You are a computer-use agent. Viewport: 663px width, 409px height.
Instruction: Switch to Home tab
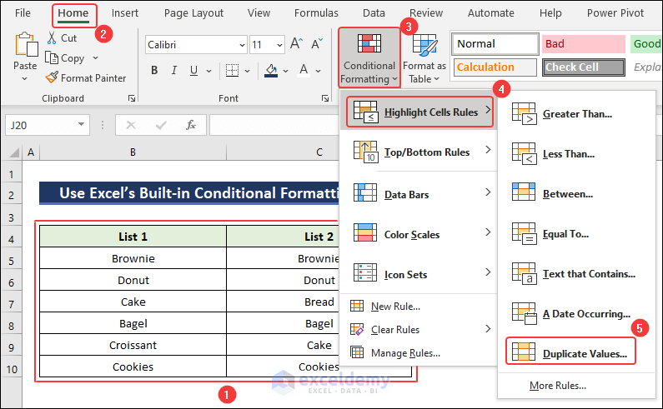[x=73, y=13]
